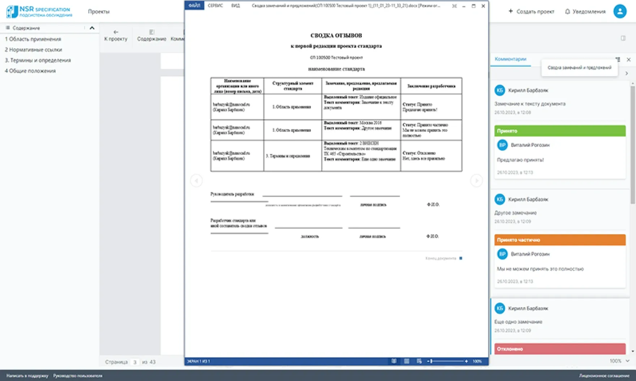Select print layout view icon
Image resolution: width=636 pixels, height=381 pixels.
point(407,361)
